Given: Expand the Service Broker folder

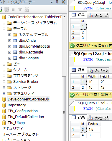Looking at the screenshot, I should pos(4,82).
